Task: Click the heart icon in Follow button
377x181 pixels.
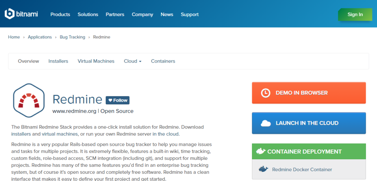Action: coord(110,100)
